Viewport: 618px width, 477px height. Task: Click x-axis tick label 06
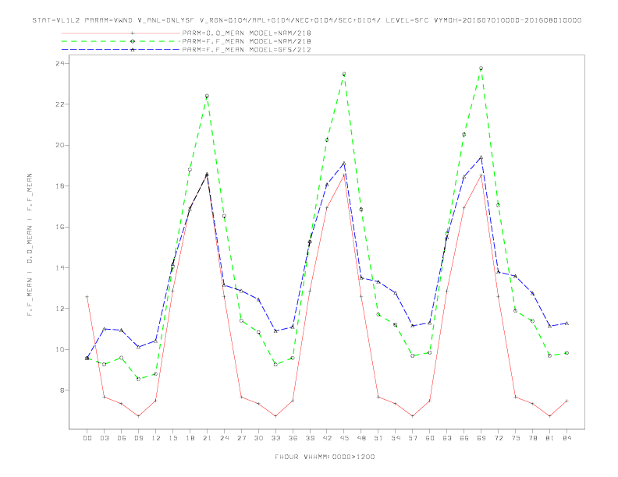point(122,438)
